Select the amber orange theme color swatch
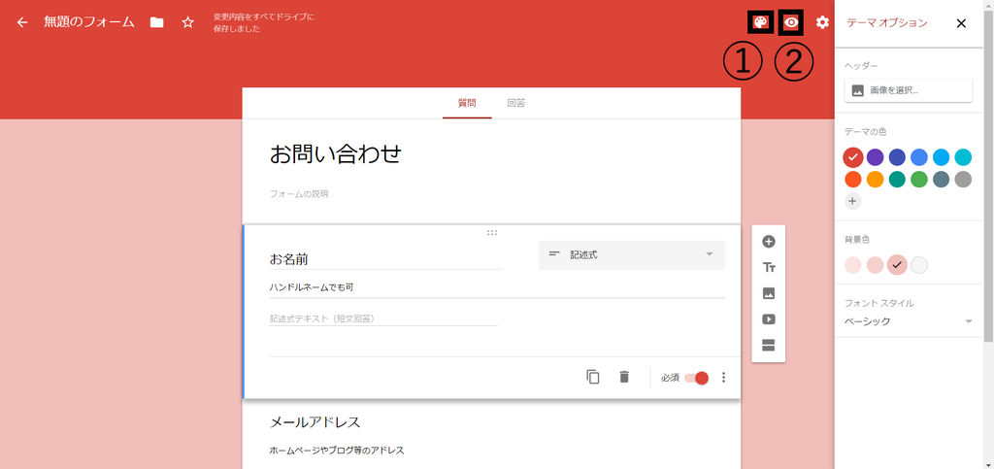Screen dimensions: 994x469 pyautogui.click(x=875, y=180)
